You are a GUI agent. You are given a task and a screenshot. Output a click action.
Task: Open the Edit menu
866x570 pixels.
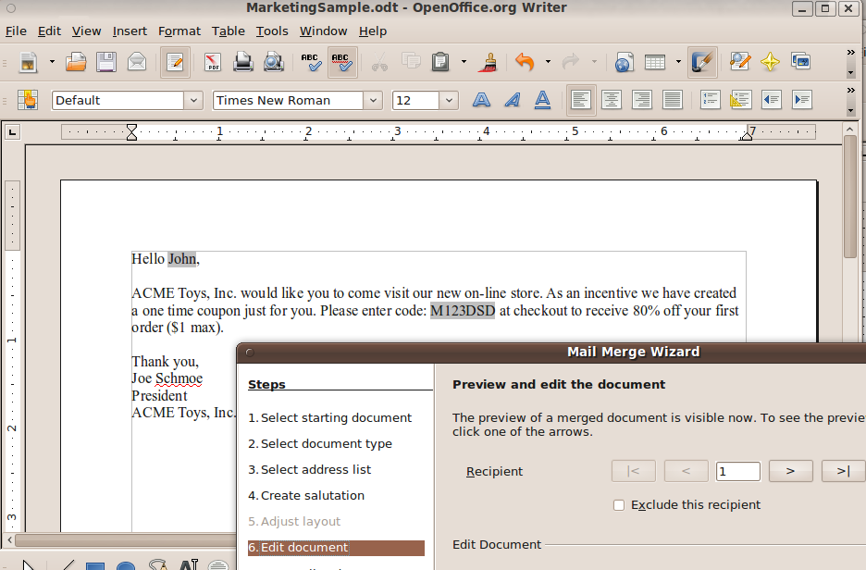click(49, 31)
